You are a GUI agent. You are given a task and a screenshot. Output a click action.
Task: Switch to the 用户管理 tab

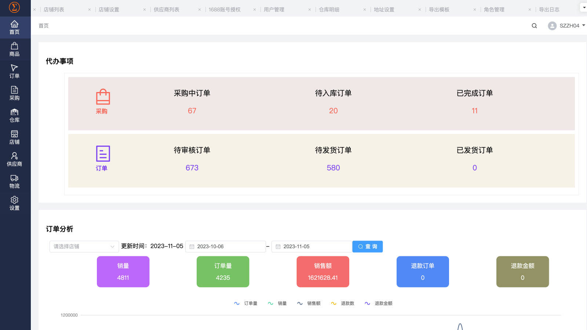[274, 10]
